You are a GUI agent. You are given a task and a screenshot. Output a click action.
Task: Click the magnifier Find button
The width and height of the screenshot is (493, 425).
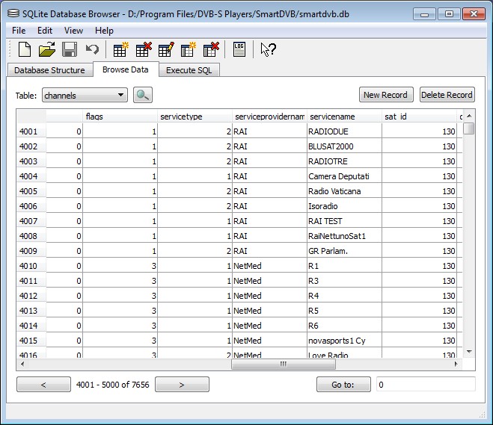point(143,95)
